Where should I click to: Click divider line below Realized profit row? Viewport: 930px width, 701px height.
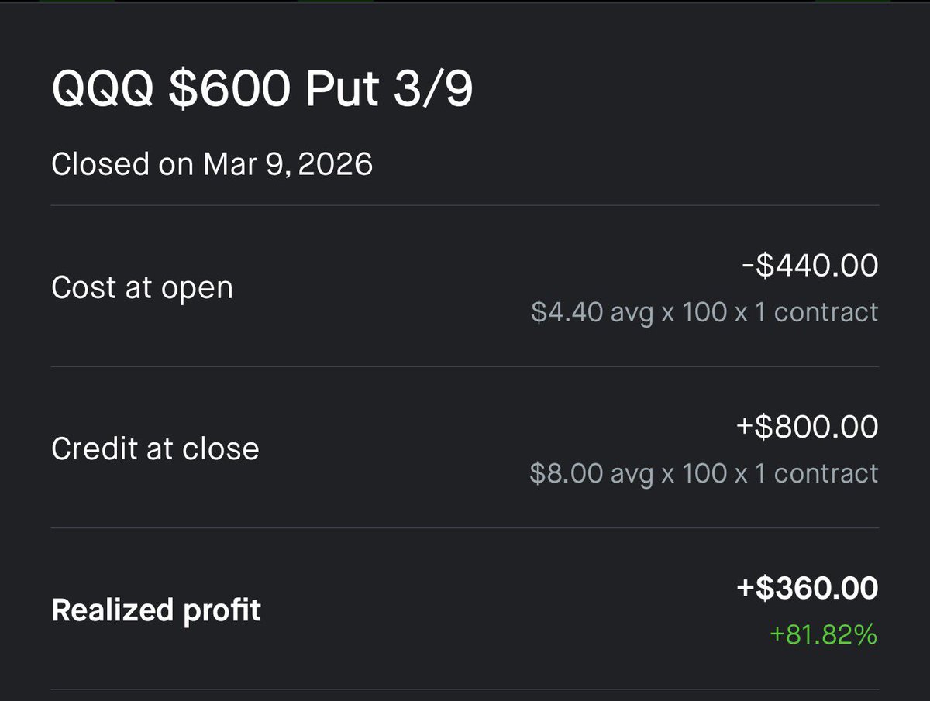click(x=465, y=689)
